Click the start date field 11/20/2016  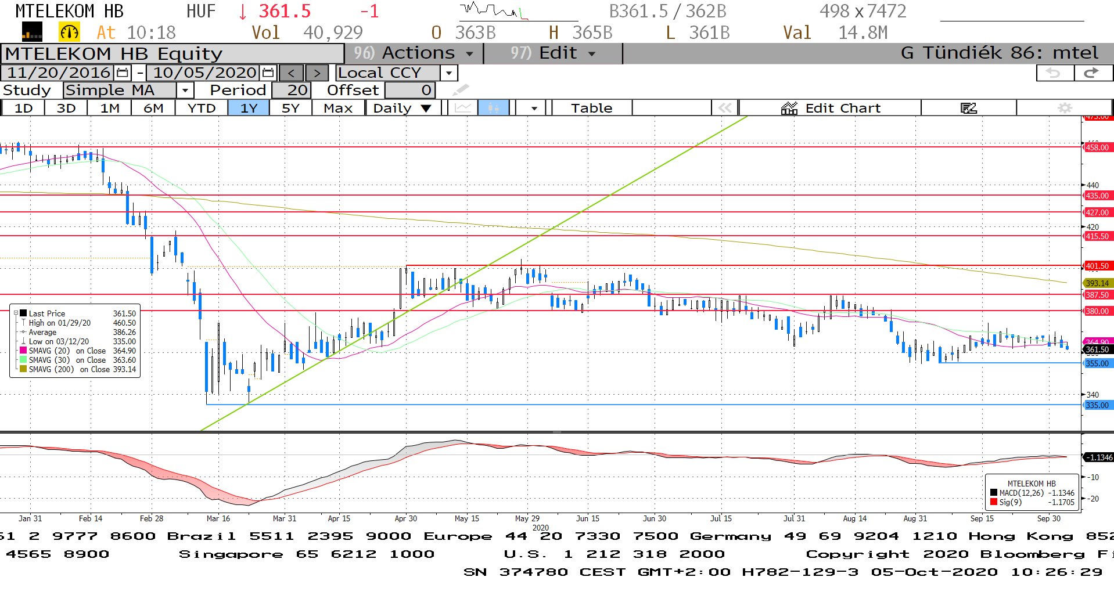tap(59, 73)
